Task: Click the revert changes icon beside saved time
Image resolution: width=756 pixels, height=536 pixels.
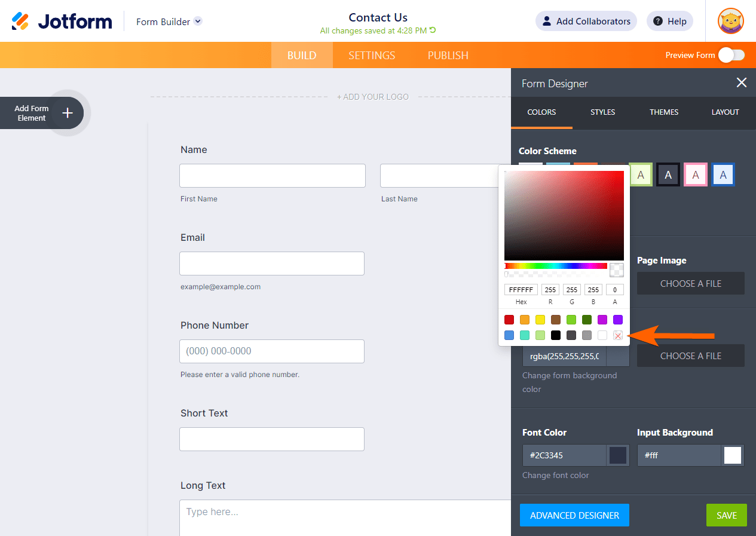Action: 433,30
